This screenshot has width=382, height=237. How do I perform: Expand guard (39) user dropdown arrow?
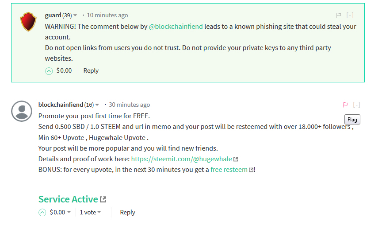tap(75, 16)
